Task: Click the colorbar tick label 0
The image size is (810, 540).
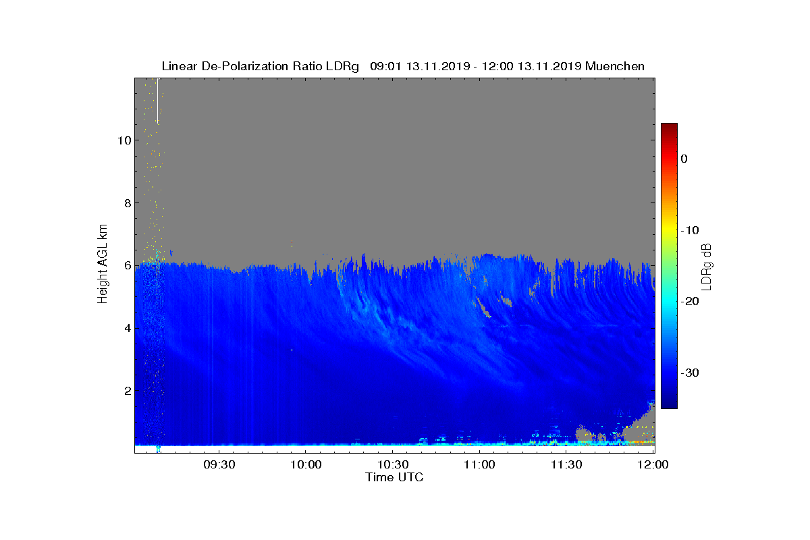Action: click(x=684, y=159)
